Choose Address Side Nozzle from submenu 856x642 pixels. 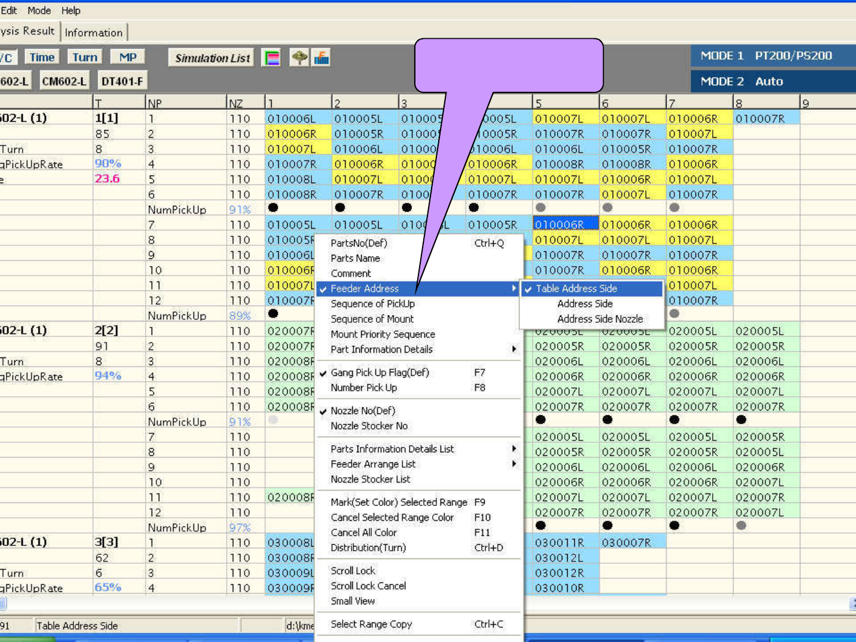pyautogui.click(x=600, y=319)
